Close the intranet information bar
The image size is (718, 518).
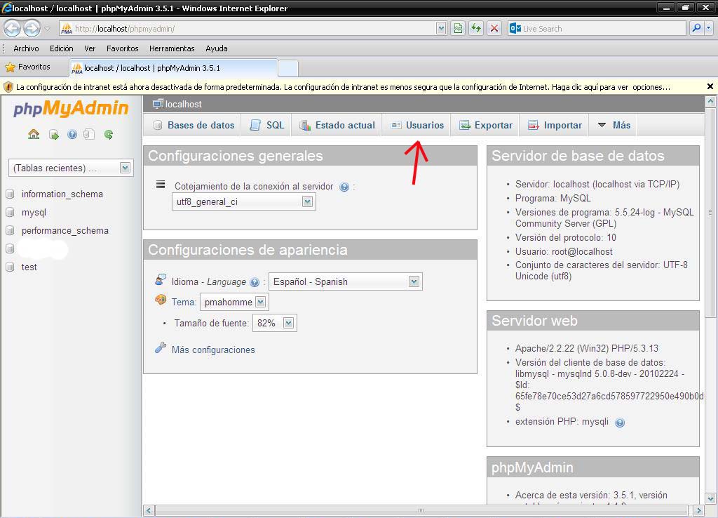pyautogui.click(x=710, y=86)
